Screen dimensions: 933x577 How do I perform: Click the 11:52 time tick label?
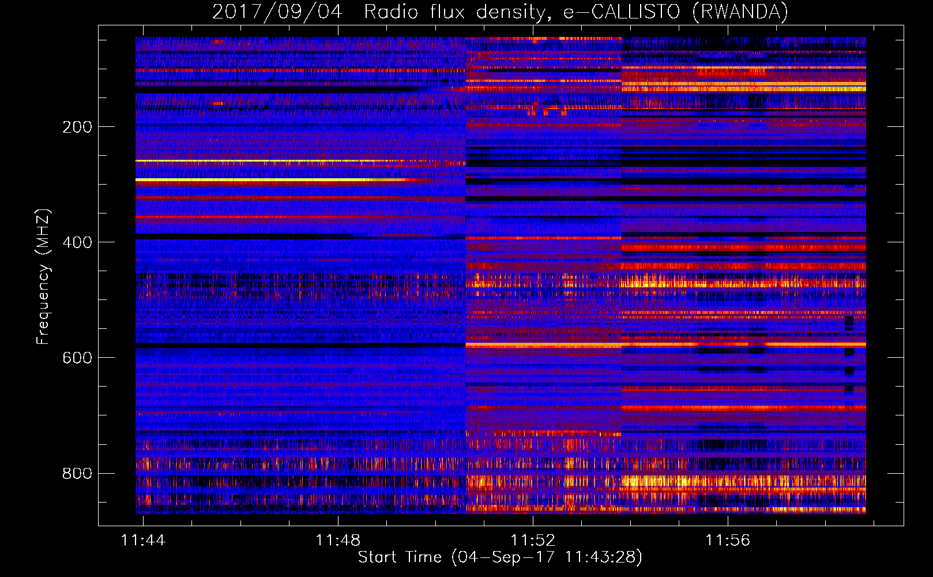[x=533, y=540]
